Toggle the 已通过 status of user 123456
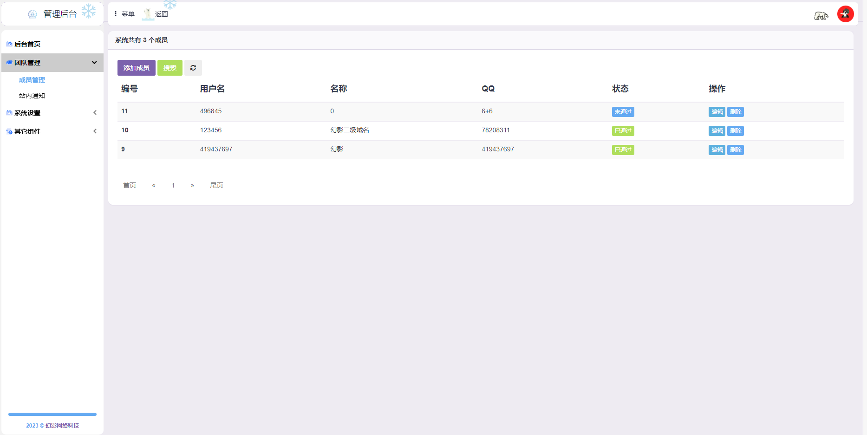867x435 pixels. pyautogui.click(x=623, y=131)
